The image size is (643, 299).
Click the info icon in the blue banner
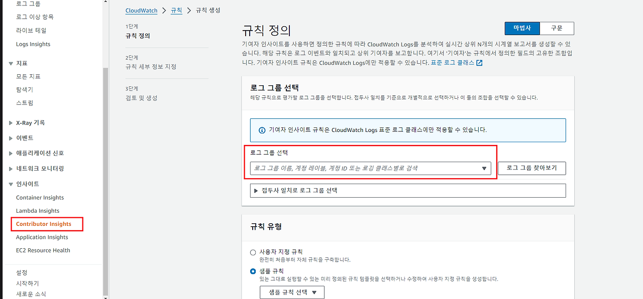click(262, 130)
